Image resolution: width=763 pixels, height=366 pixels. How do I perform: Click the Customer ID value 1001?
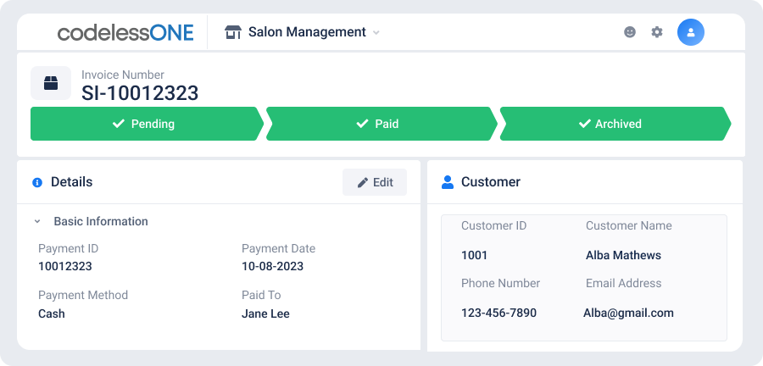(x=475, y=255)
